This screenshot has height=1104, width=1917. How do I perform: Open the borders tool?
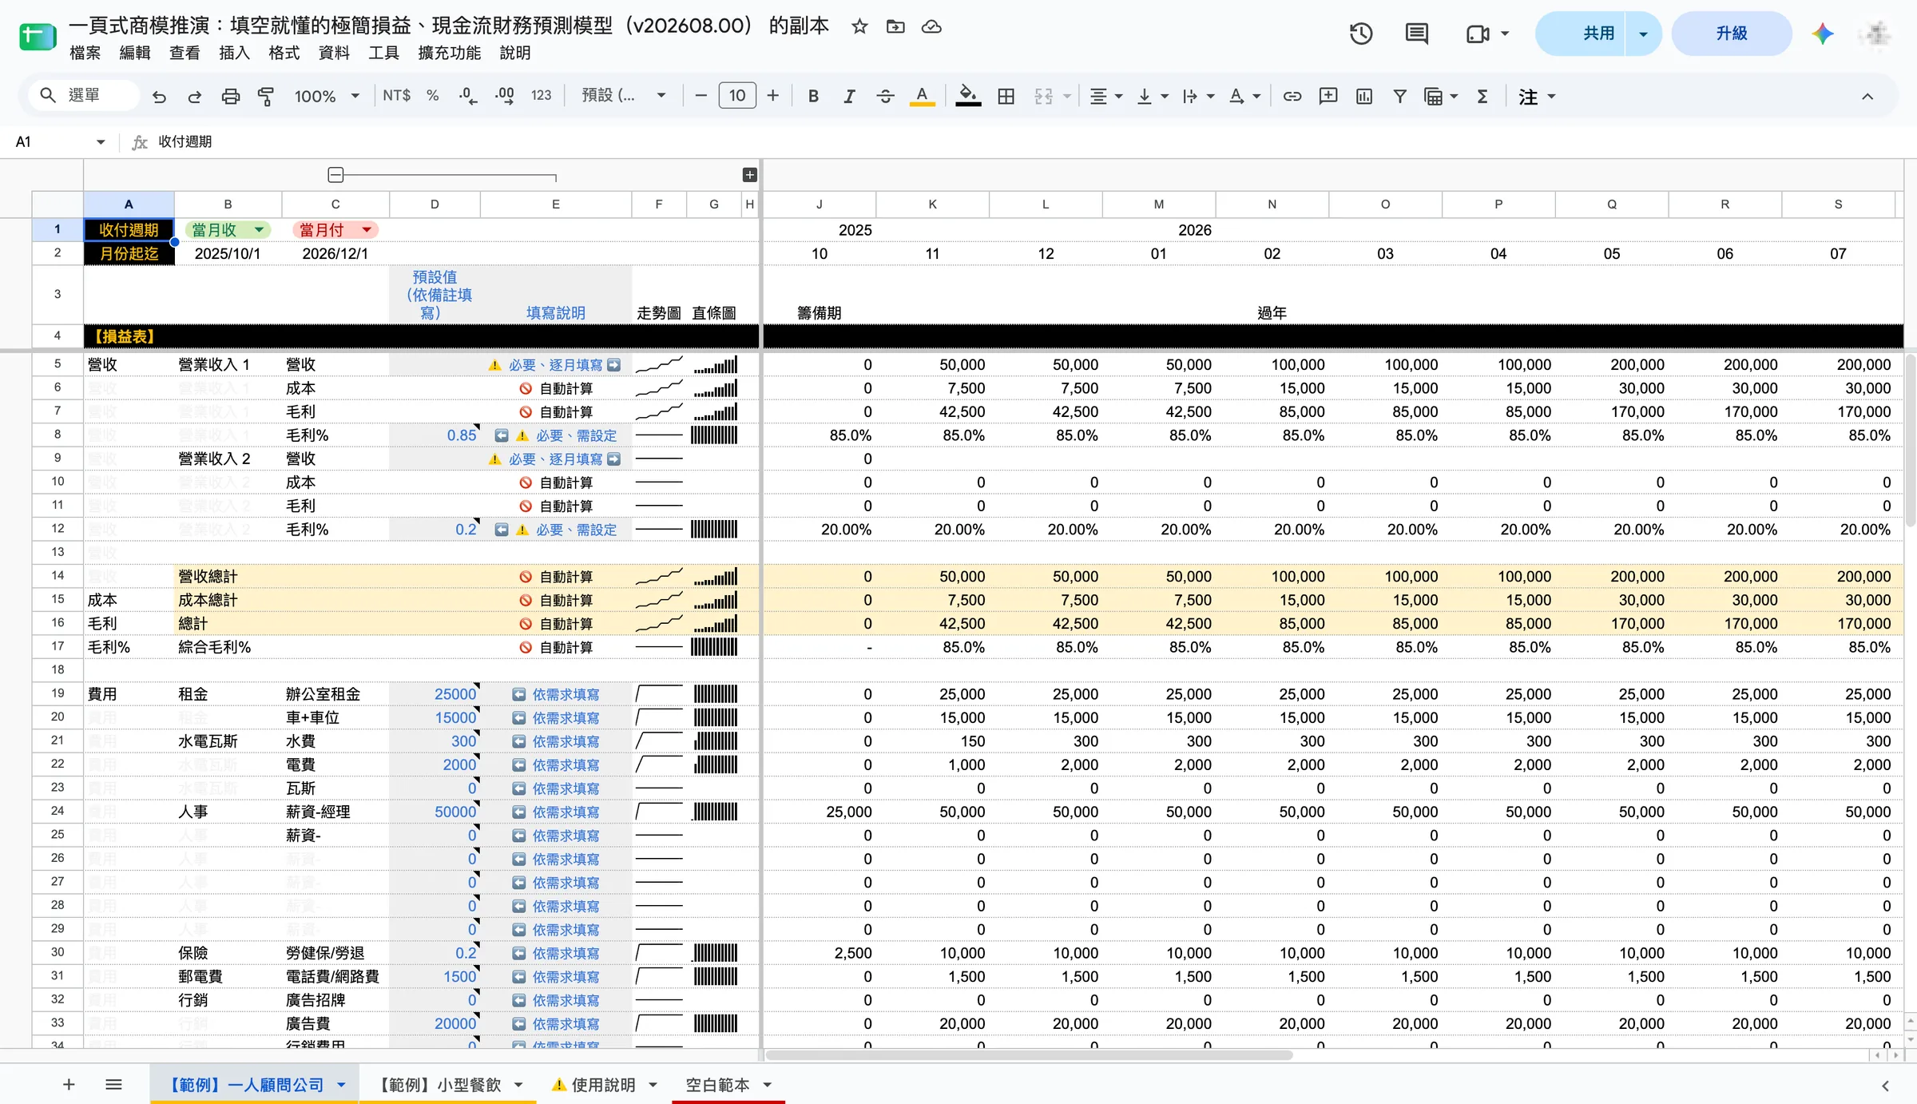pyautogui.click(x=1006, y=97)
